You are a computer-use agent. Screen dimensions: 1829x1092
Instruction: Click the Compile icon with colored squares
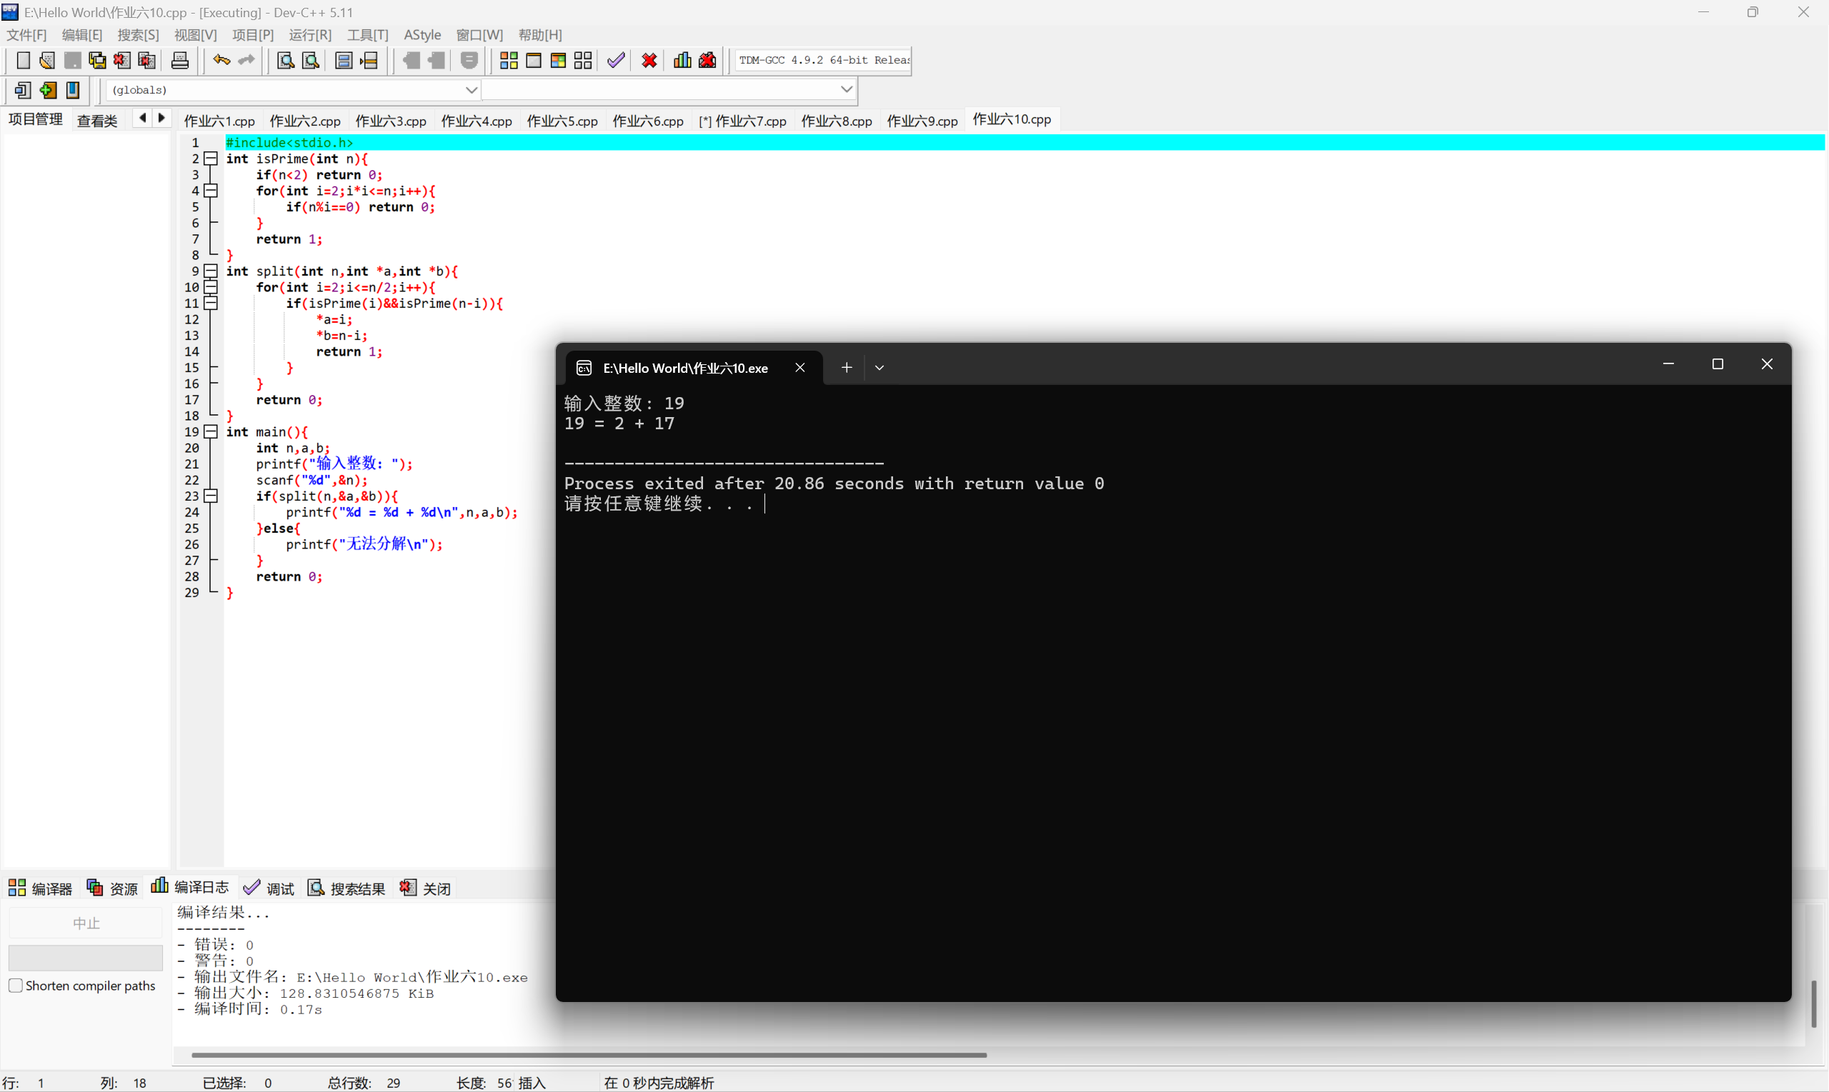click(509, 60)
